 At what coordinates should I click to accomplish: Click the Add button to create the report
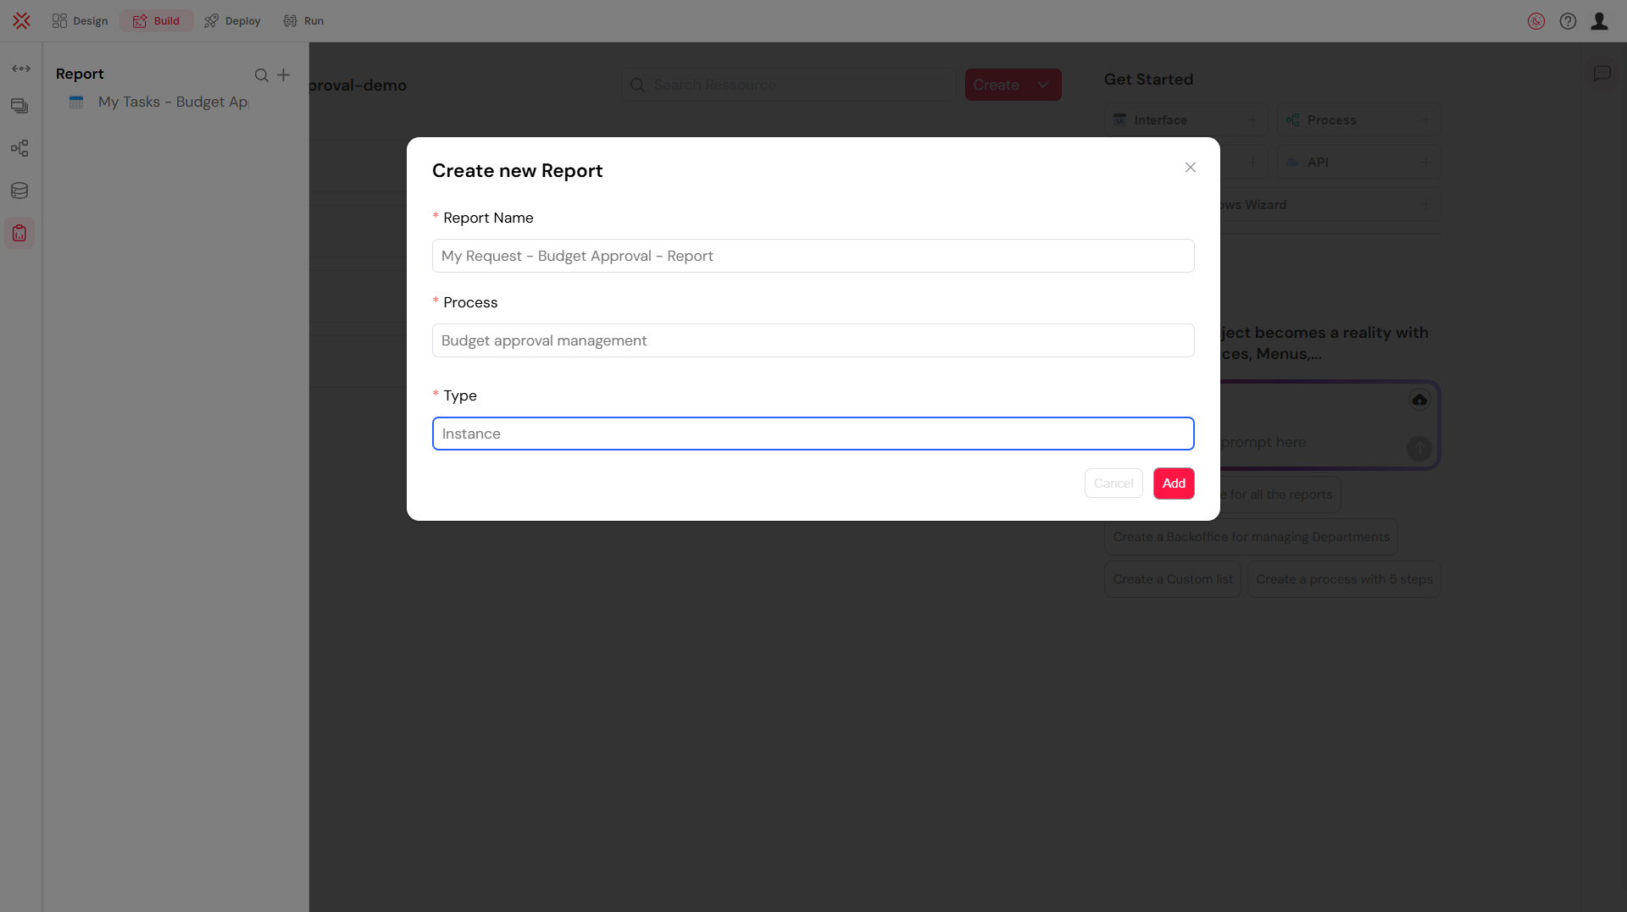pos(1174,483)
